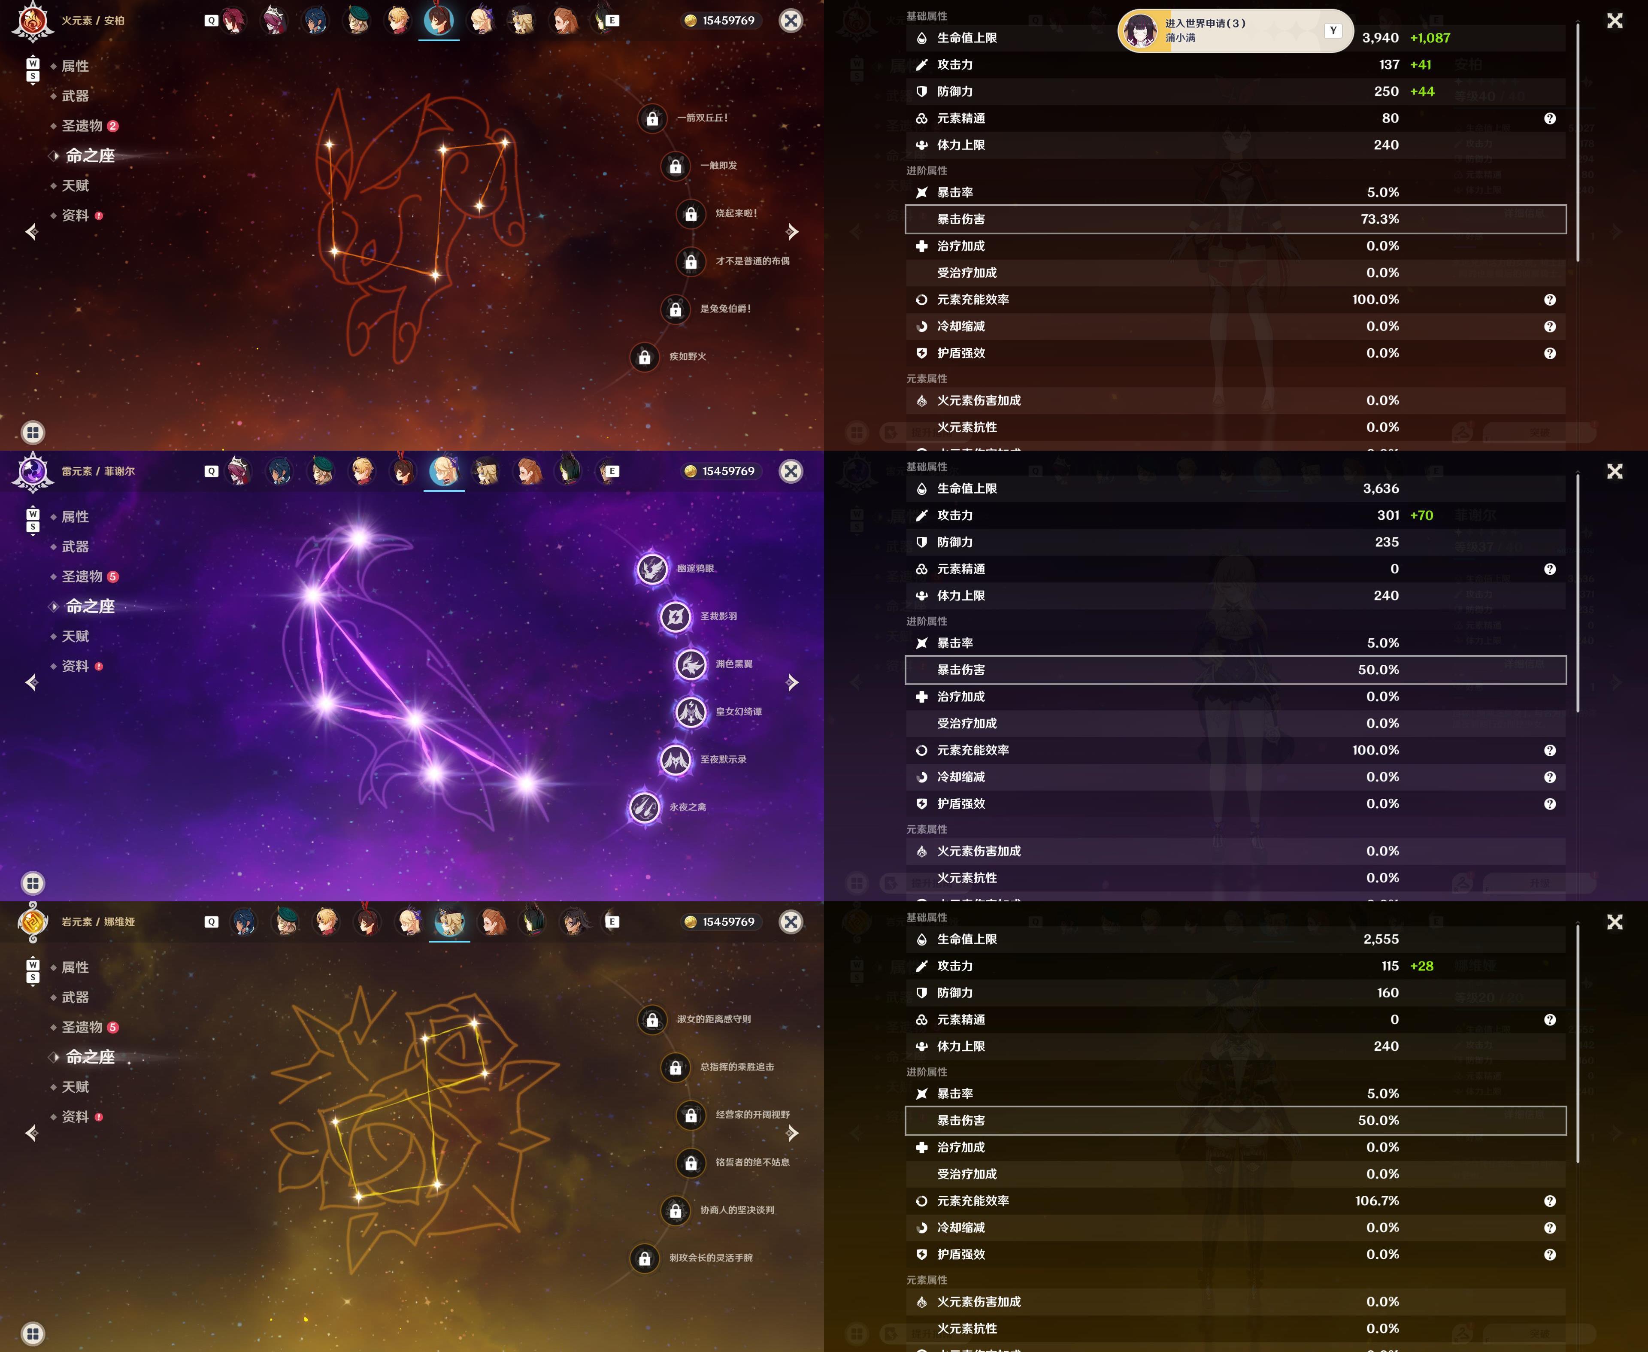Click the scrollbar in 安柏 stats panel
Viewport: 1648px width, 1352px height.
[x=1578, y=142]
